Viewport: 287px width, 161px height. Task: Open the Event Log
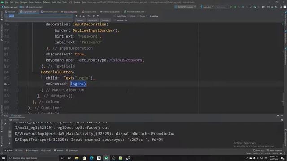pos(258,150)
